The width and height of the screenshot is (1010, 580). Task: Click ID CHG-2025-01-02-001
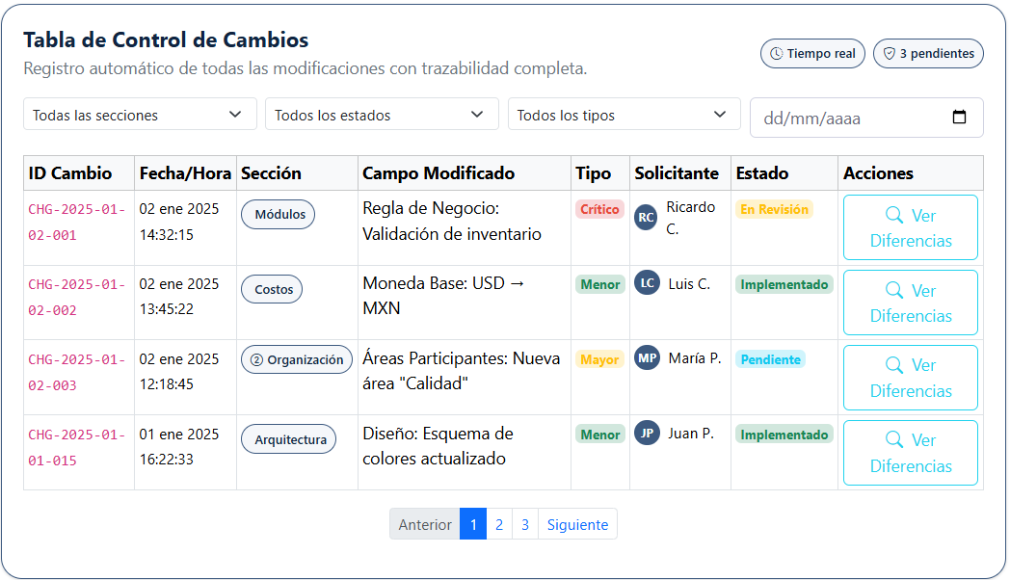tap(77, 223)
